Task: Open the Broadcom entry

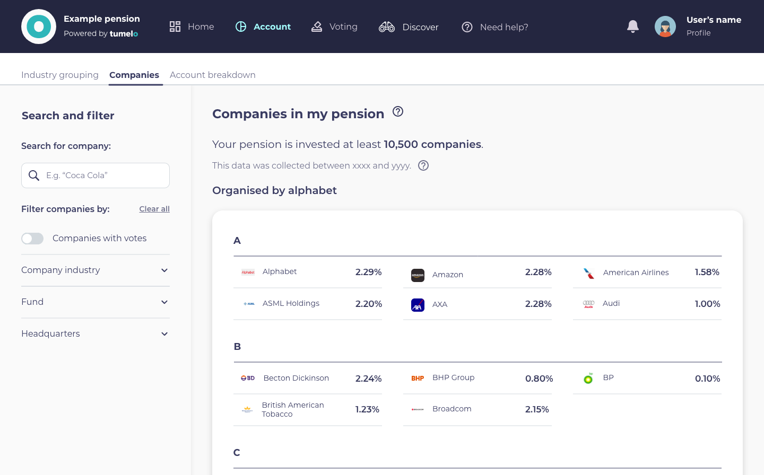Action: 477,410
